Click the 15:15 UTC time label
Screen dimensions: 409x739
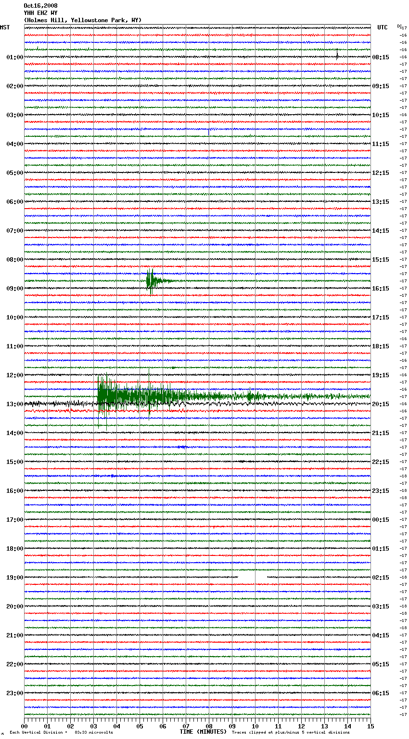click(x=381, y=260)
